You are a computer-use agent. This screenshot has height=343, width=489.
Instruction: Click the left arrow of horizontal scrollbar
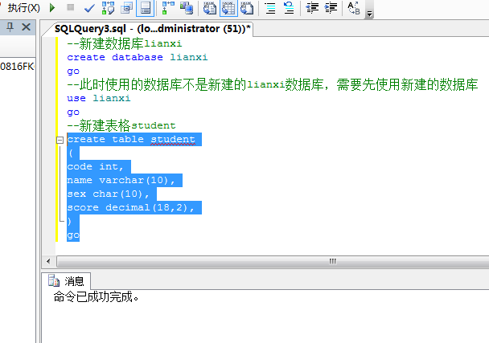coord(48,261)
